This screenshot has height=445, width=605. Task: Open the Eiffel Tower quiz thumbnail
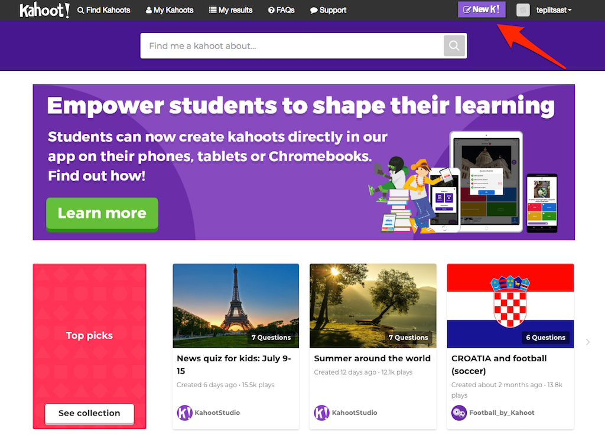pyautogui.click(x=236, y=306)
